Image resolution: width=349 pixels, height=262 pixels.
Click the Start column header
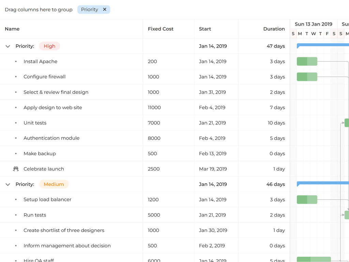(205, 29)
